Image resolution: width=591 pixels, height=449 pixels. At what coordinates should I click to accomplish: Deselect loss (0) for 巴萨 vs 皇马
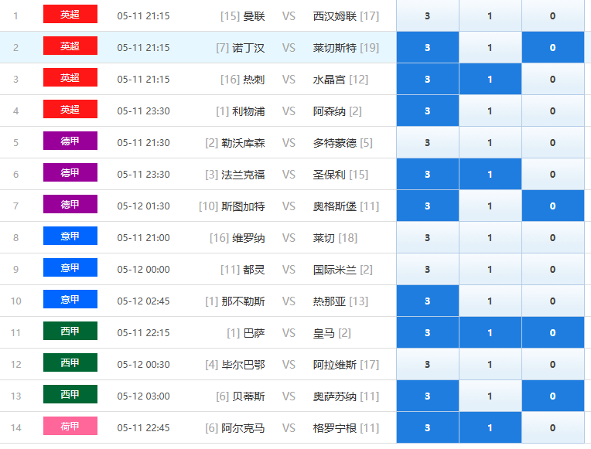553,332
